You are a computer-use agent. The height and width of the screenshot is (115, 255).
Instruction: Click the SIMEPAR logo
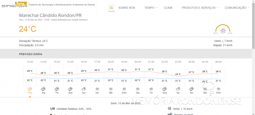click(x=14, y=5)
